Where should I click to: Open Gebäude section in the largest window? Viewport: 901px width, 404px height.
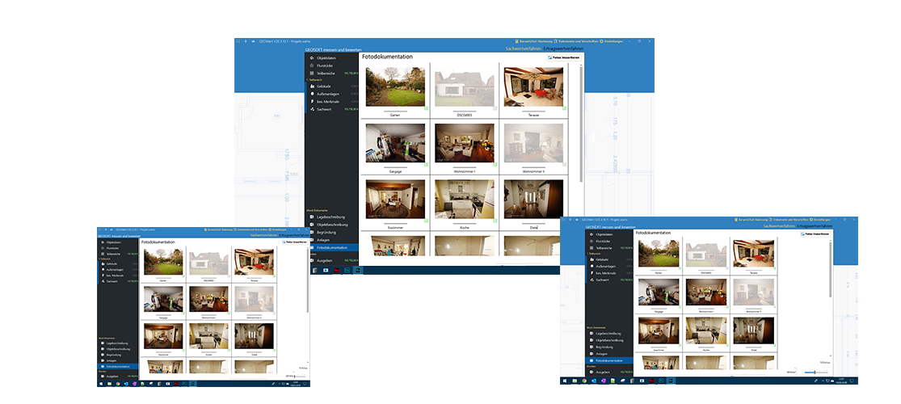coord(322,86)
